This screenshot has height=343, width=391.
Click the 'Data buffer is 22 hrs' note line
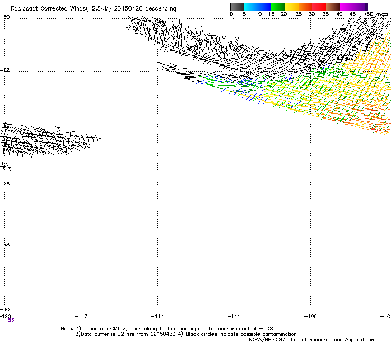[126, 334]
